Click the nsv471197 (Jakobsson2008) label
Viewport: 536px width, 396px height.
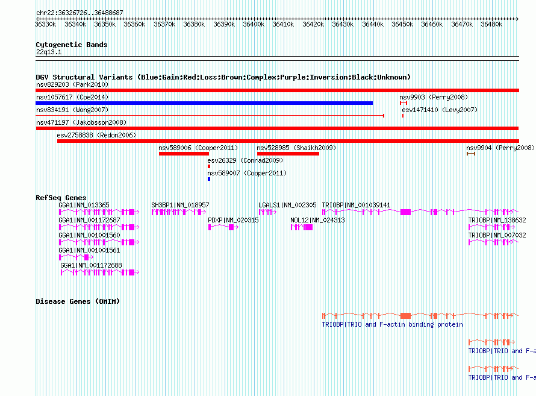coord(81,122)
